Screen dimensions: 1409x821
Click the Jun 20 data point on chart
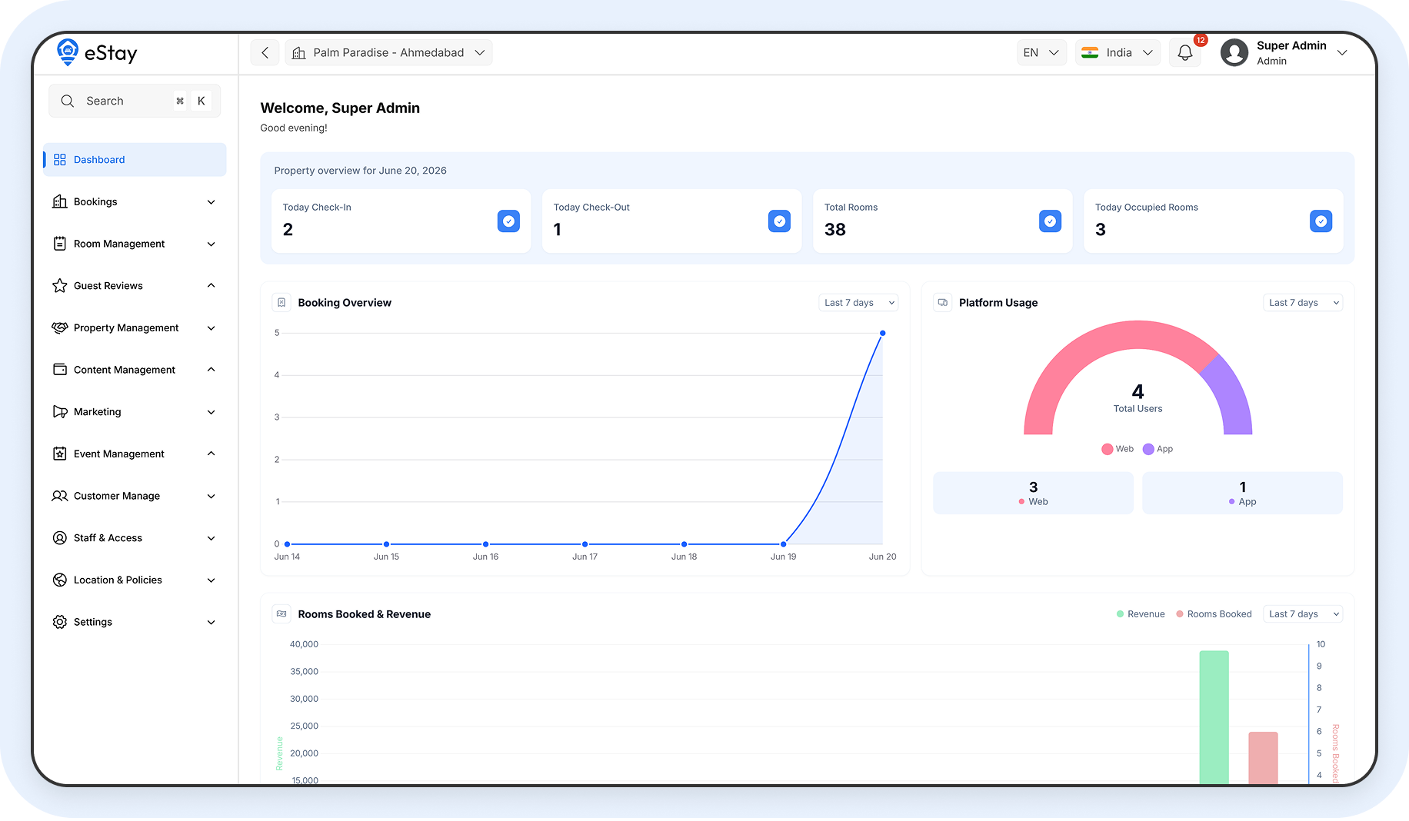pos(882,333)
